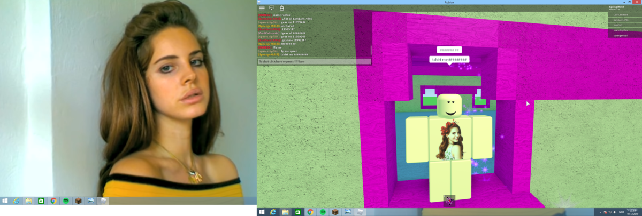Open Internet Explorer in Roblox-side taskbar
642x216 pixels.
[x=273, y=212]
